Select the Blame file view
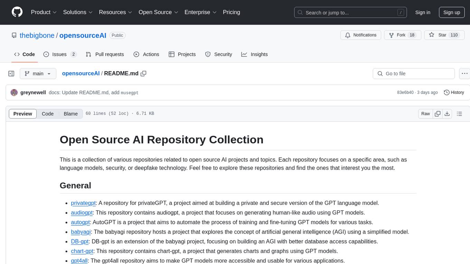 pos(70,114)
